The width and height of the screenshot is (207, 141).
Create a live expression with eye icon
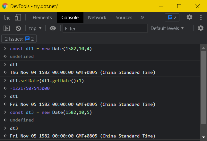(53, 28)
